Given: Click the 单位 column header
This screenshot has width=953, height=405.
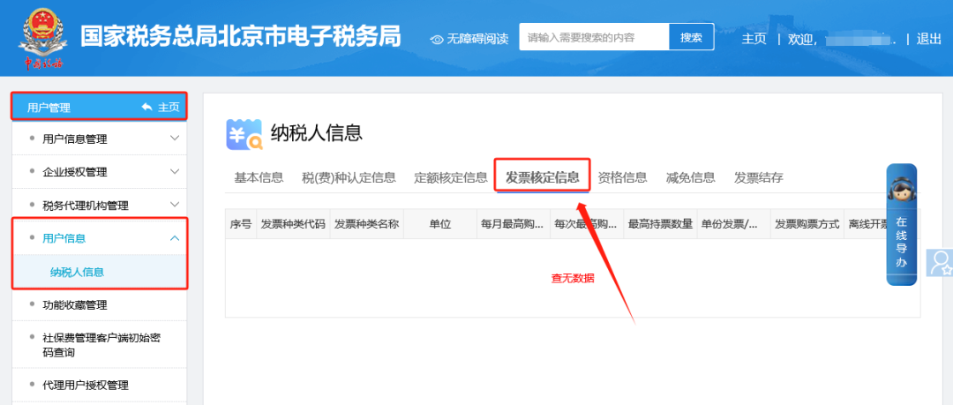Looking at the screenshot, I should pyautogui.click(x=440, y=224).
